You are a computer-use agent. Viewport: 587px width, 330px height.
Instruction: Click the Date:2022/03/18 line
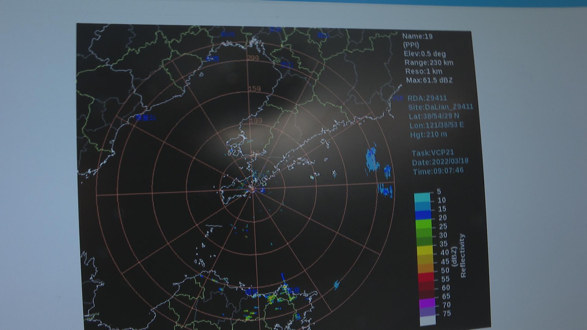pyautogui.click(x=440, y=162)
